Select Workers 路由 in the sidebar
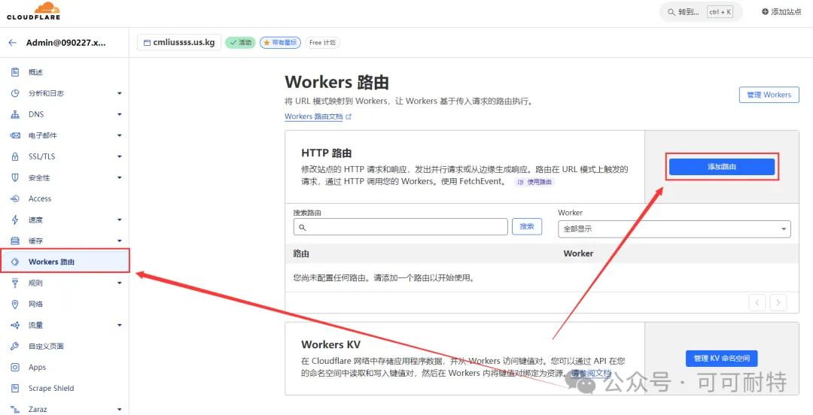This screenshot has width=813, height=415. click(x=64, y=262)
